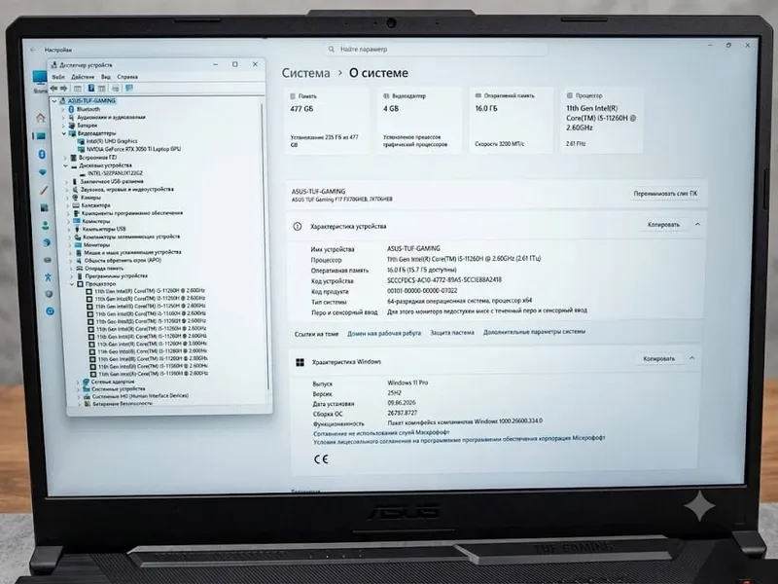Click the Переименовать этот ПК button
The width and height of the screenshot is (778, 584).
click(x=665, y=193)
